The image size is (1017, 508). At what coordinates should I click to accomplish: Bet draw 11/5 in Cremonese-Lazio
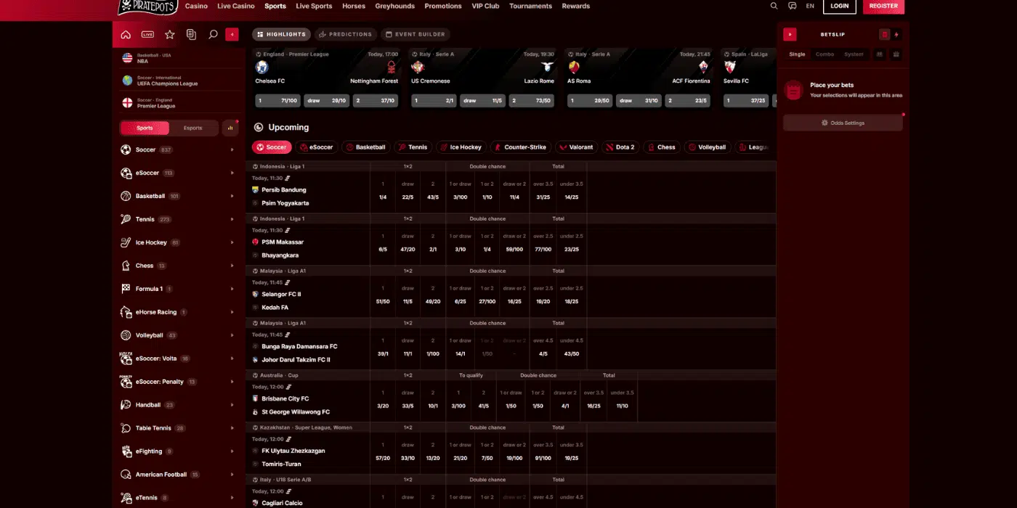pos(483,101)
